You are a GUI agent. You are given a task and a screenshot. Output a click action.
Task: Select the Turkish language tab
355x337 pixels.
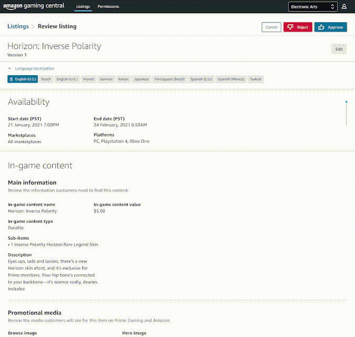tap(255, 79)
